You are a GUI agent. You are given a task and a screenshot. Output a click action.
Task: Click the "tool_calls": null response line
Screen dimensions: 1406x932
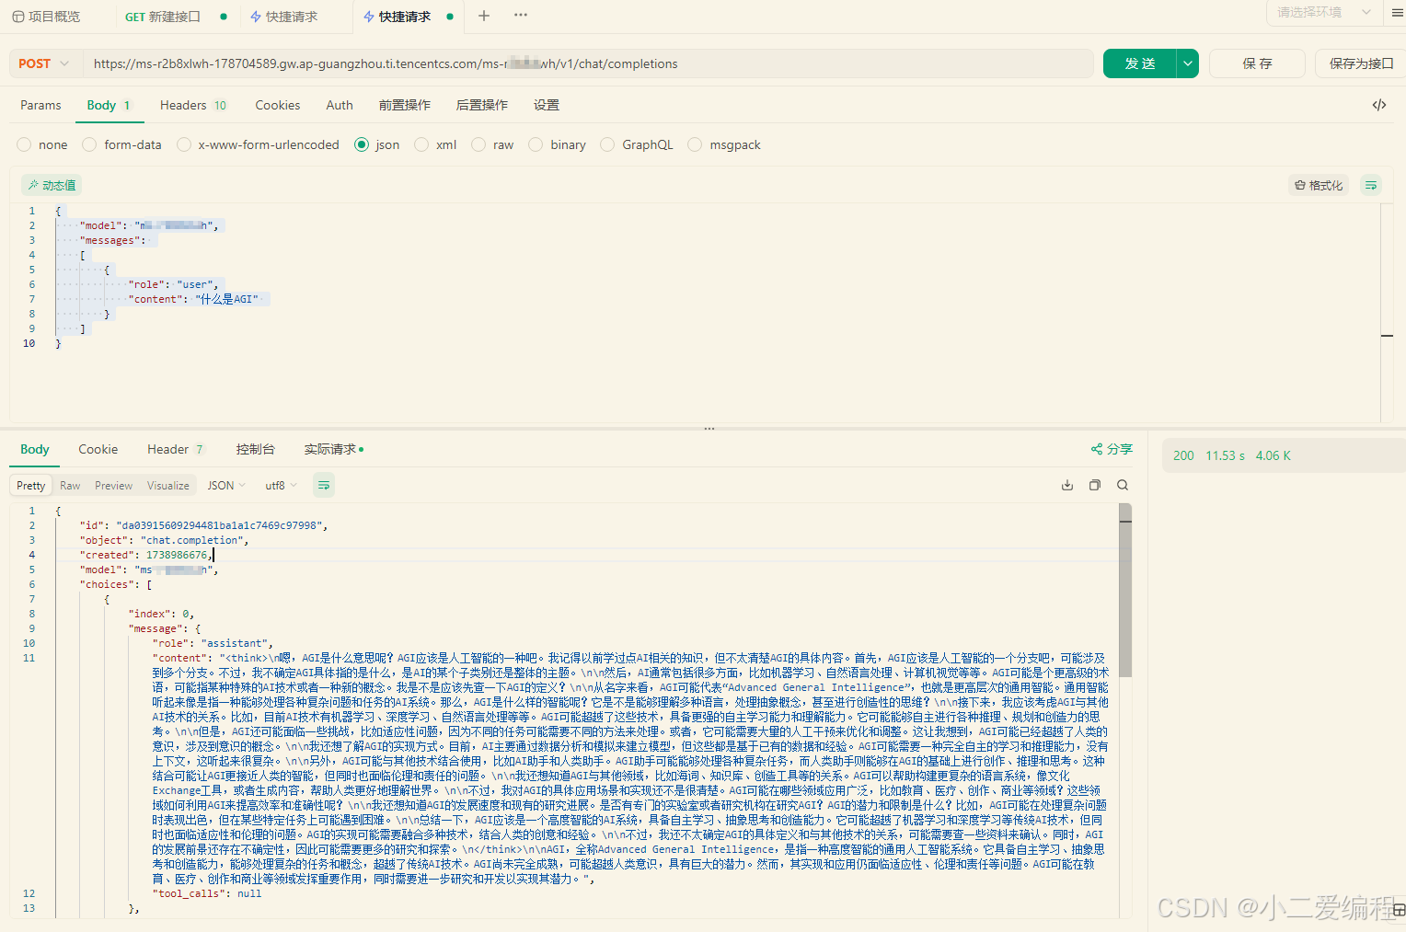[x=206, y=893]
